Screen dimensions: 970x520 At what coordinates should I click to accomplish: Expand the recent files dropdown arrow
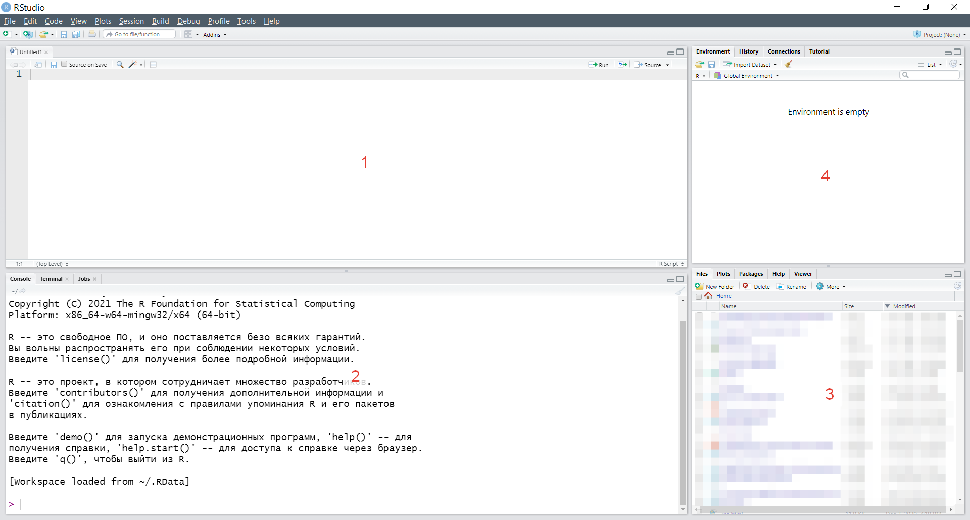click(52, 35)
